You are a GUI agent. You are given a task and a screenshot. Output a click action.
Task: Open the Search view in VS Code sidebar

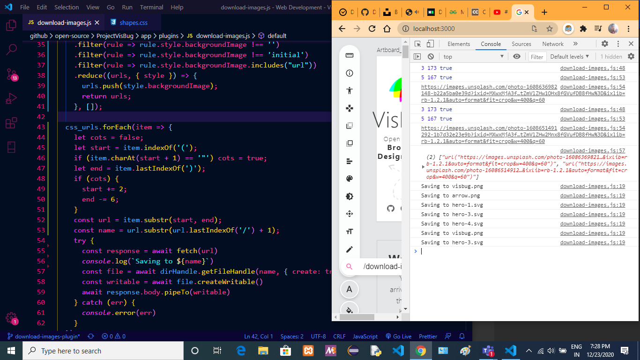11,49
